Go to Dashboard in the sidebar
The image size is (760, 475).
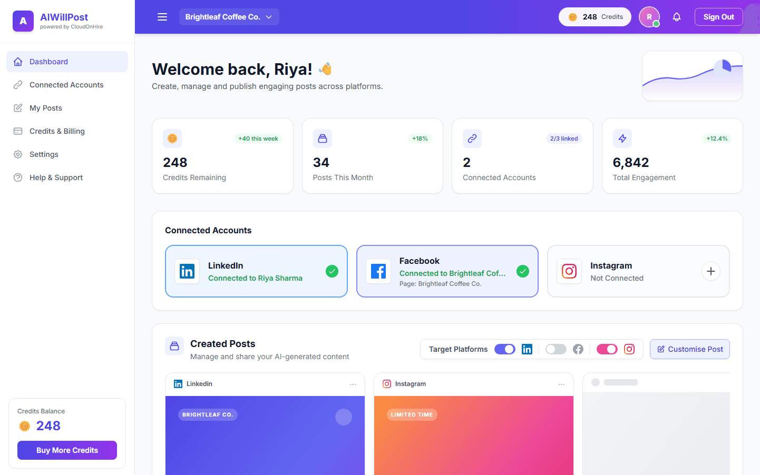point(67,62)
